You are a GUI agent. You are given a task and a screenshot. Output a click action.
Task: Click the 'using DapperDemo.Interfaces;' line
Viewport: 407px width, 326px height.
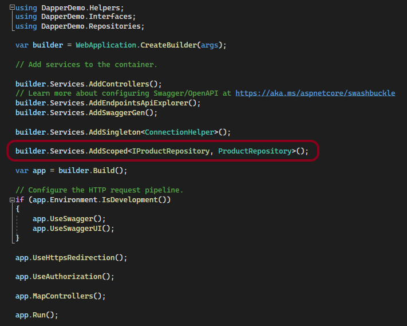click(x=76, y=17)
